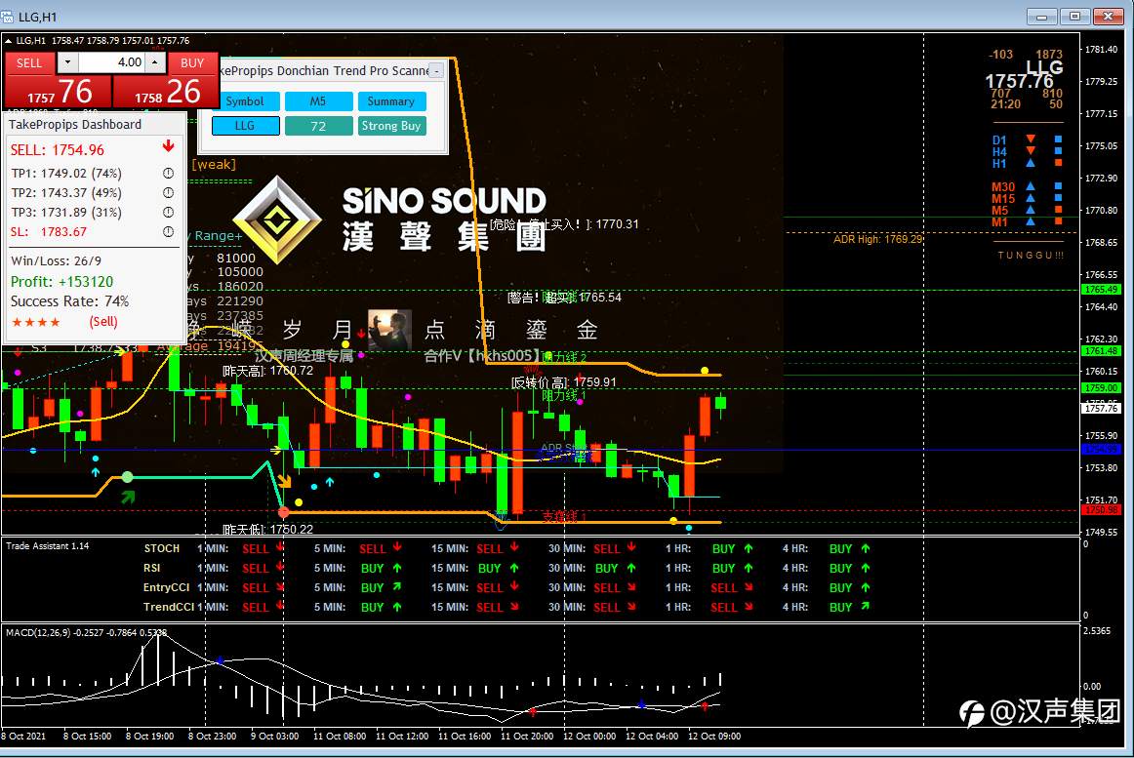Minimize the Donchian Trend Pro Scanner panel

click(x=436, y=70)
